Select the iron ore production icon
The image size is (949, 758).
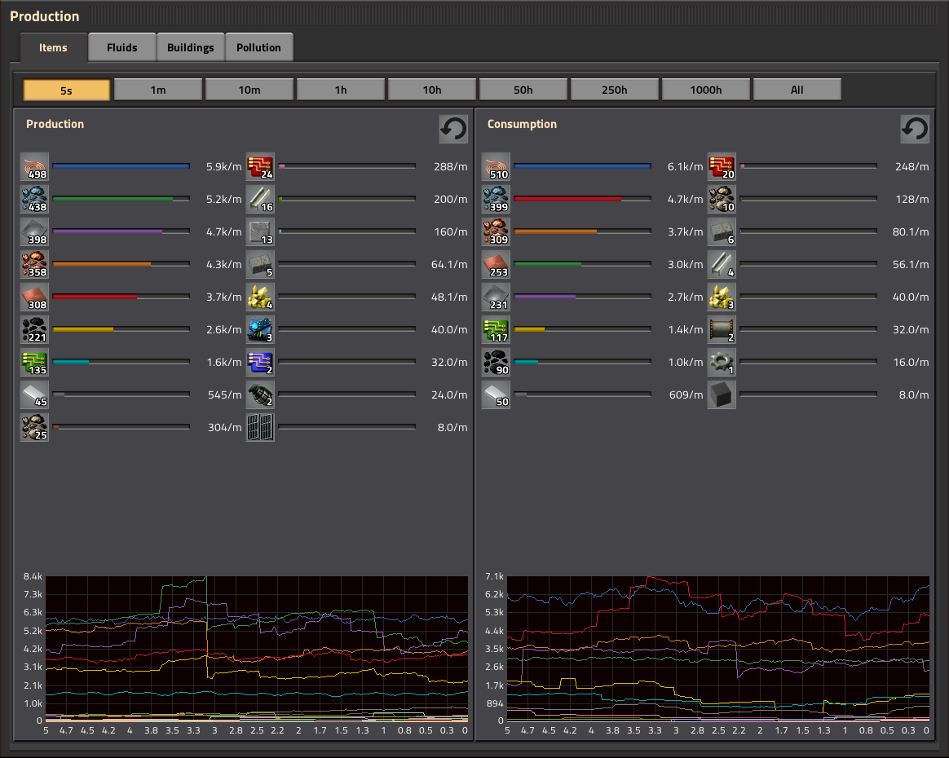[x=34, y=200]
